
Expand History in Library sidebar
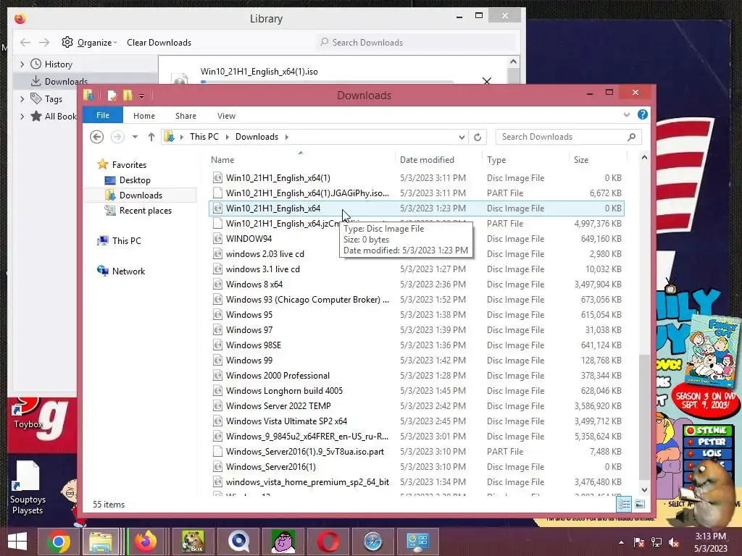(x=22, y=64)
